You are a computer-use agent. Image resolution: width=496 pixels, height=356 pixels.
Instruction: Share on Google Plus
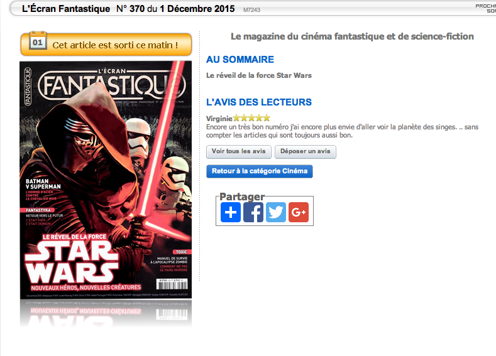pos(299,212)
